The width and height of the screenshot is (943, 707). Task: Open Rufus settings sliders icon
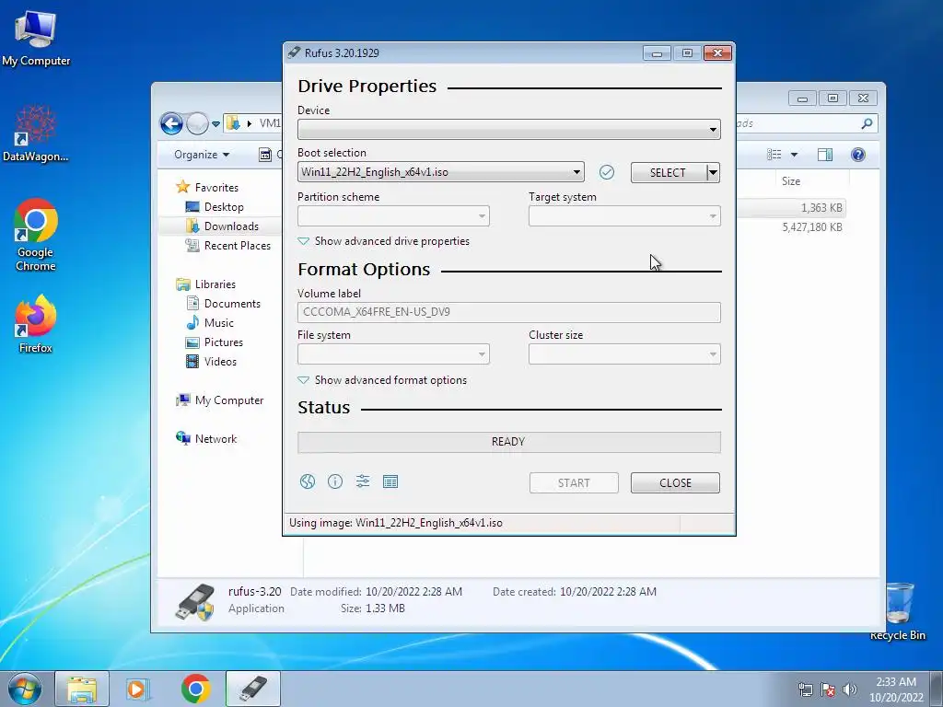click(363, 481)
